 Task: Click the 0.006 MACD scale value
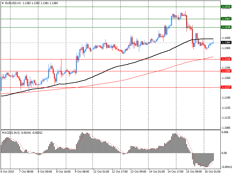coord(225,132)
